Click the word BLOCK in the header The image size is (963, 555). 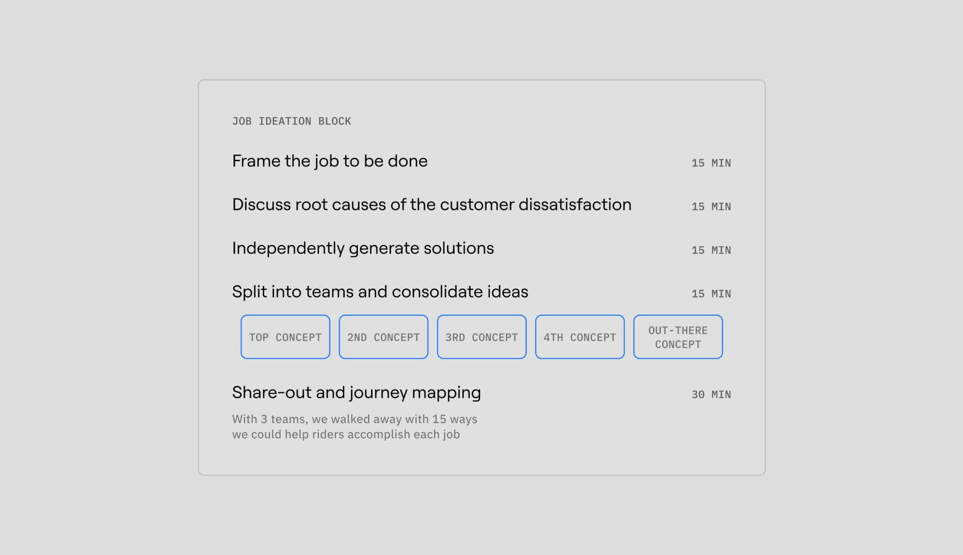click(x=335, y=121)
